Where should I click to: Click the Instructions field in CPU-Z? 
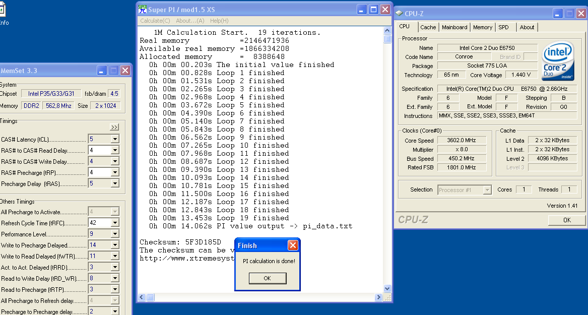(507, 115)
